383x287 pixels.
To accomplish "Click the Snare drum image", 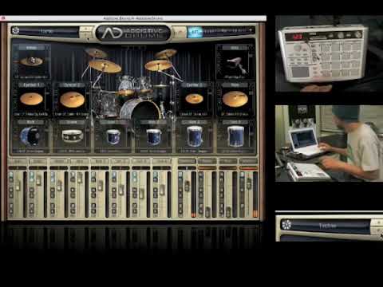I will tap(72, 136).
